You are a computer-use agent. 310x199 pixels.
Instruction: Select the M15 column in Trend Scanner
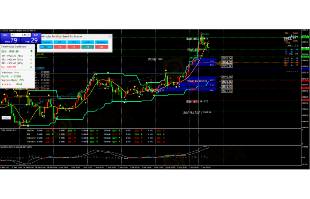(x=74, y=42)
